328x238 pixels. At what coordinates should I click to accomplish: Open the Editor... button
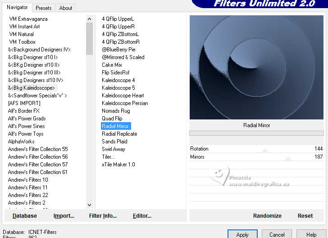click(x=142, y=215)
